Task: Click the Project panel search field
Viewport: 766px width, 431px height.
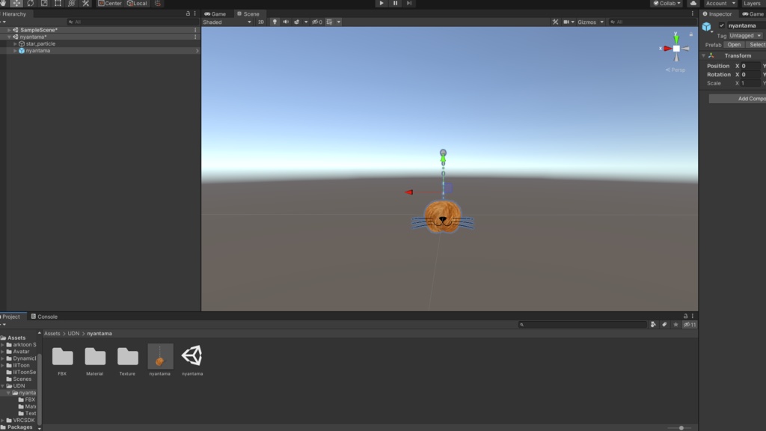Action: (x=583, y=325)
